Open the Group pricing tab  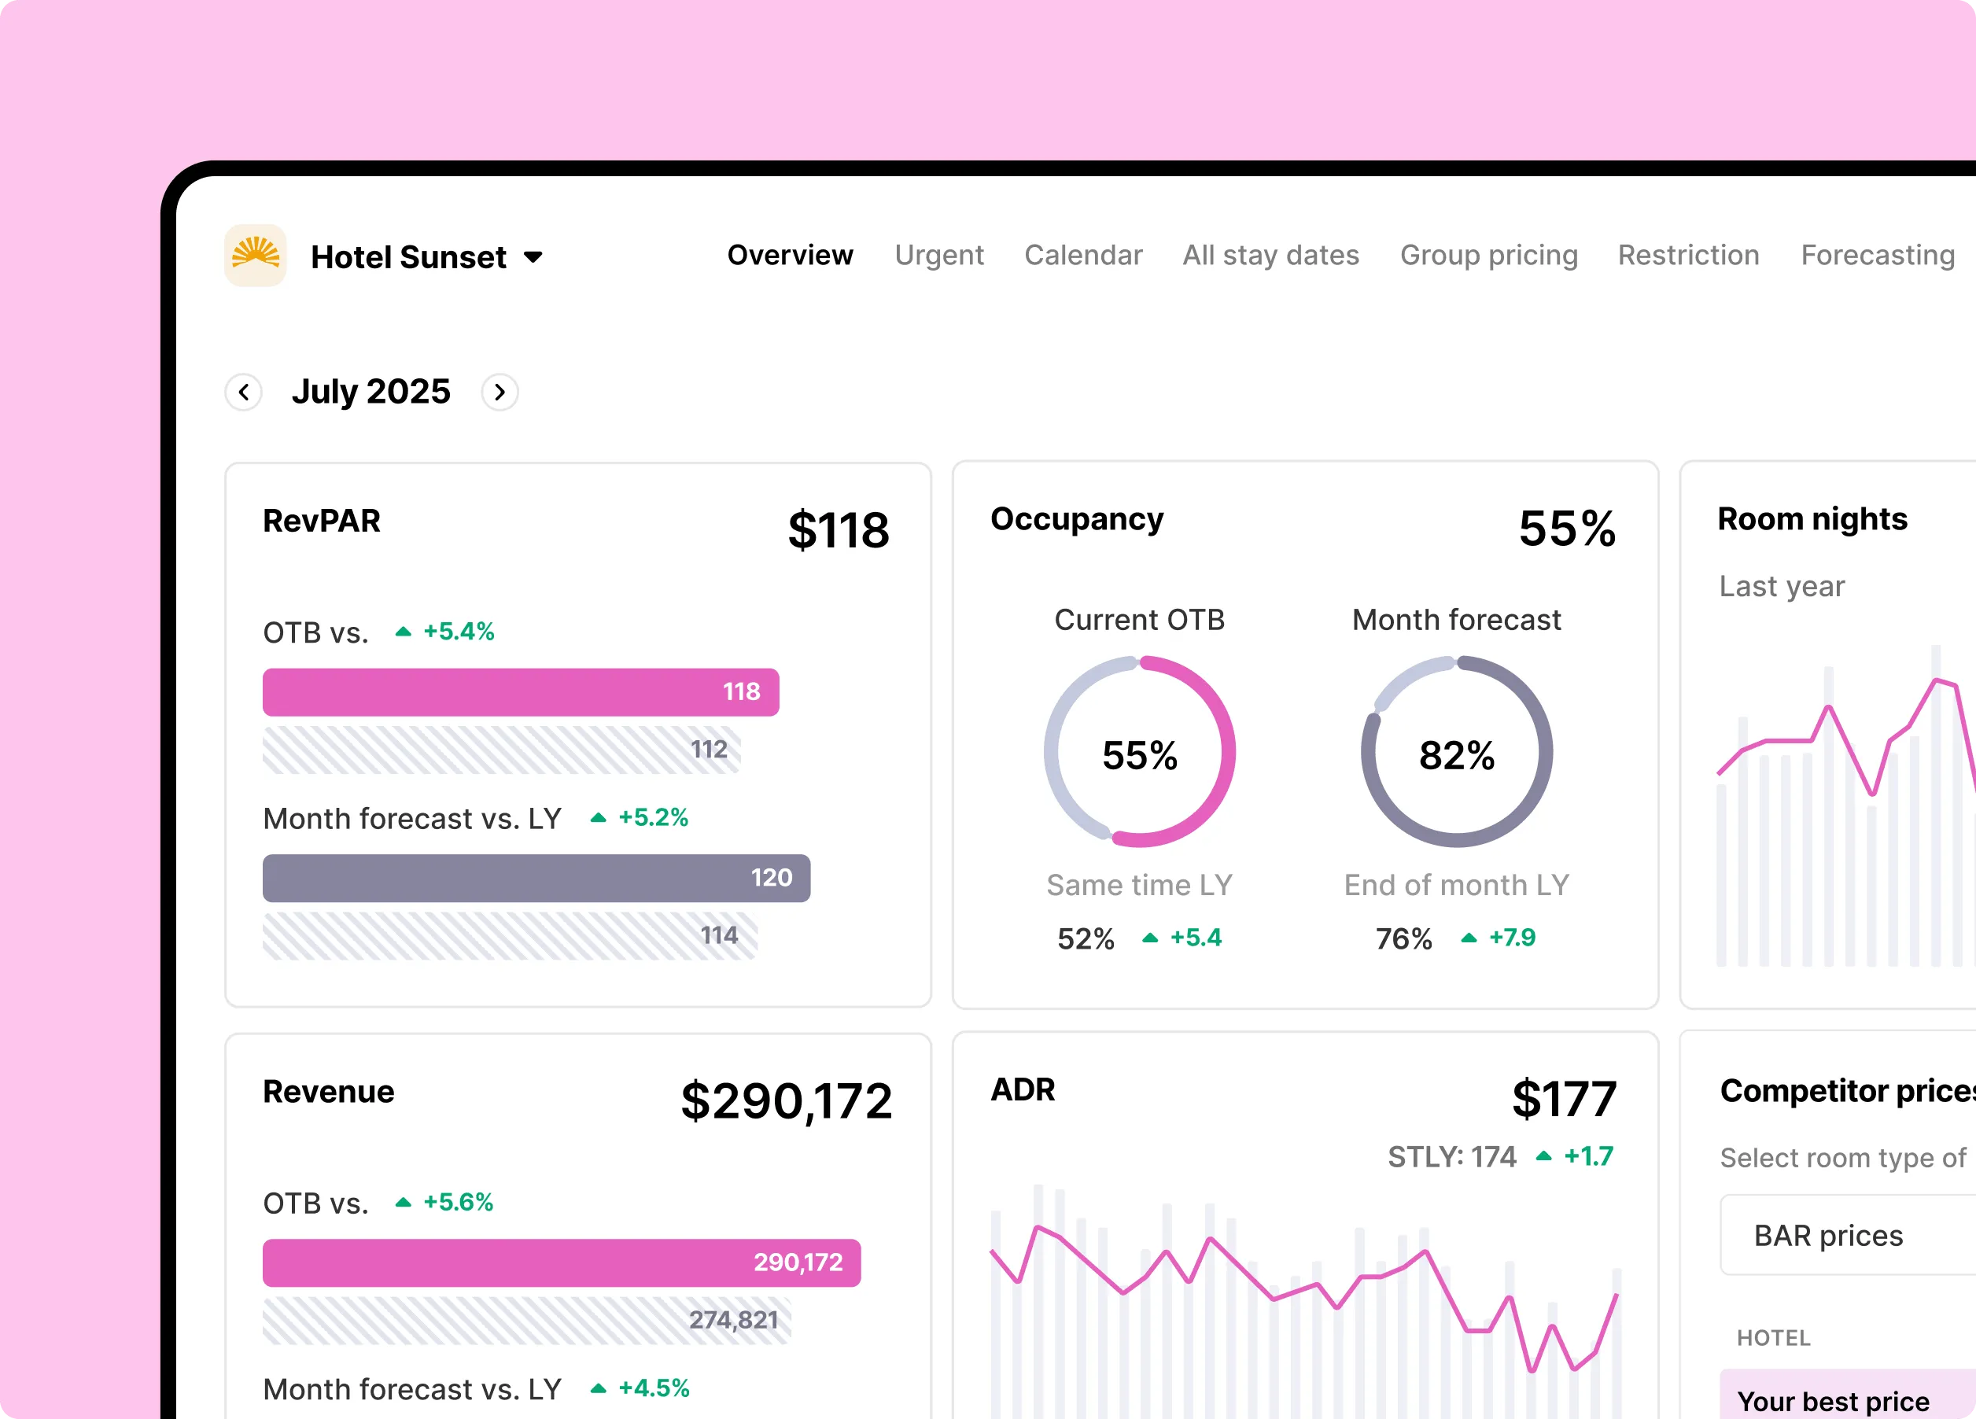1489,255
